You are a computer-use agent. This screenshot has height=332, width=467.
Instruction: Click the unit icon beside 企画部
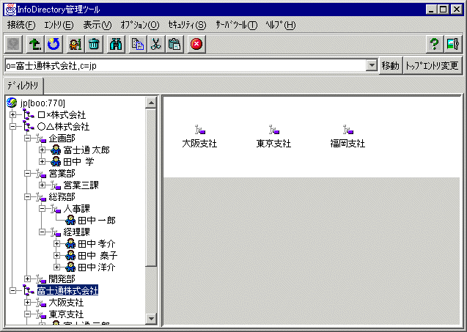(x=41, y=139)
